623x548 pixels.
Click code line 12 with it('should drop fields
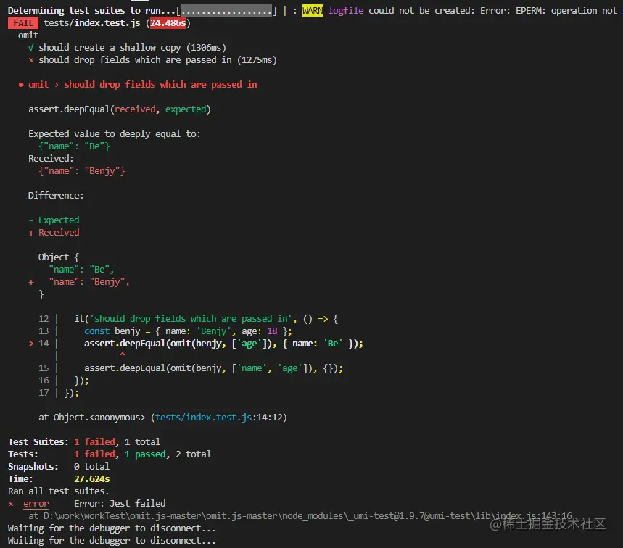pos(189,318)
